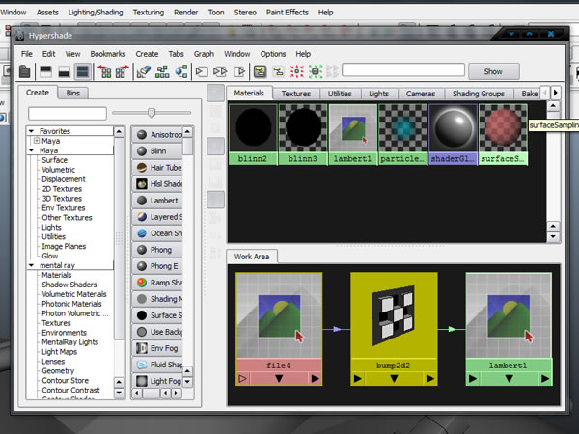Show input connections icon
579x434 pixels.
tap(202, 71)
